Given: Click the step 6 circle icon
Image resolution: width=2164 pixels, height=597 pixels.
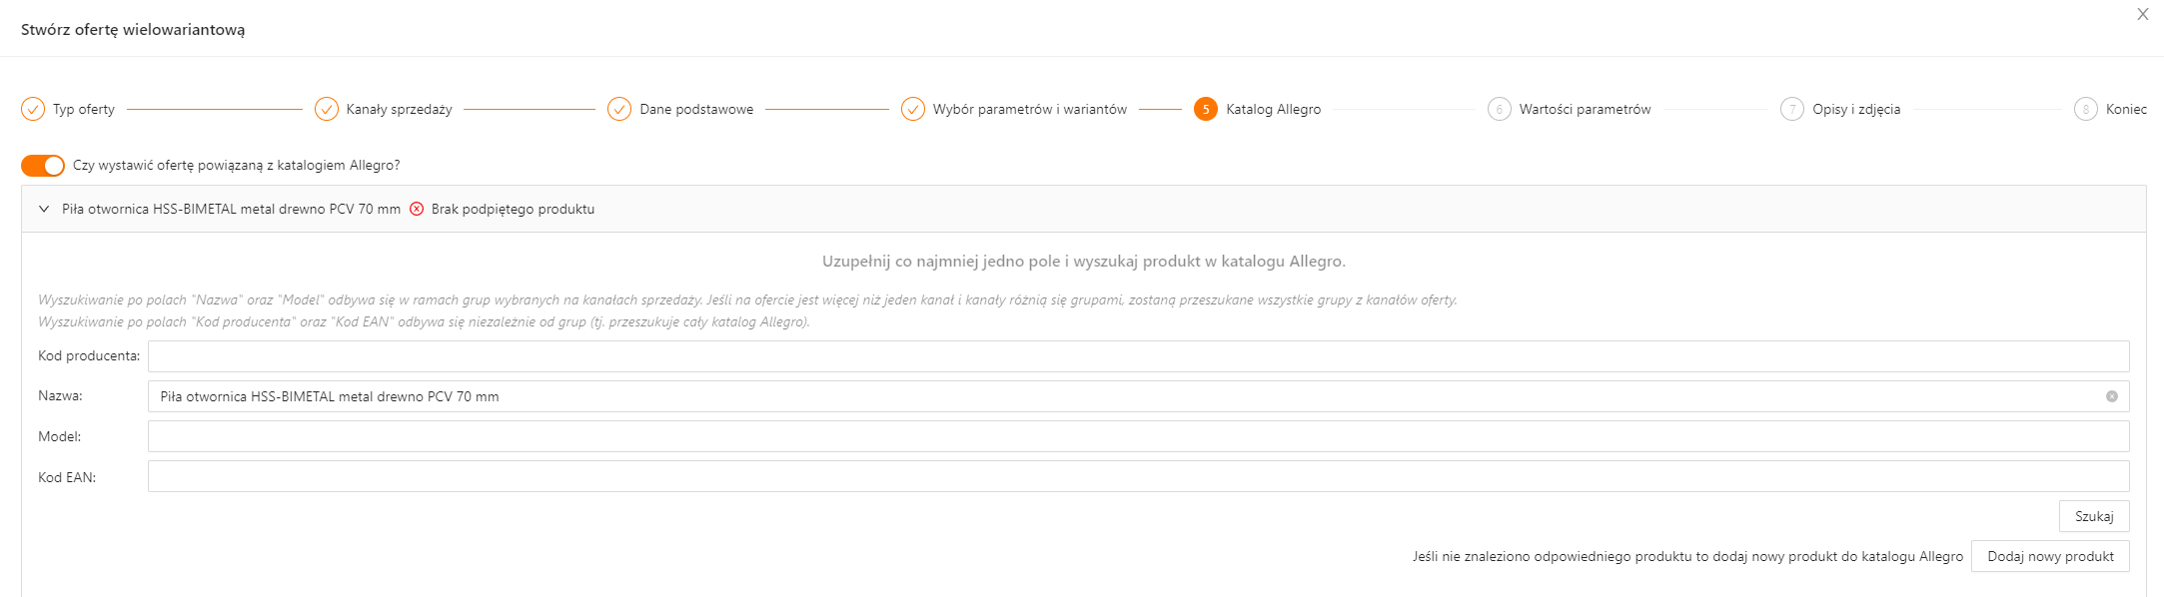Looking at the screenshot, I should 1499,109.
